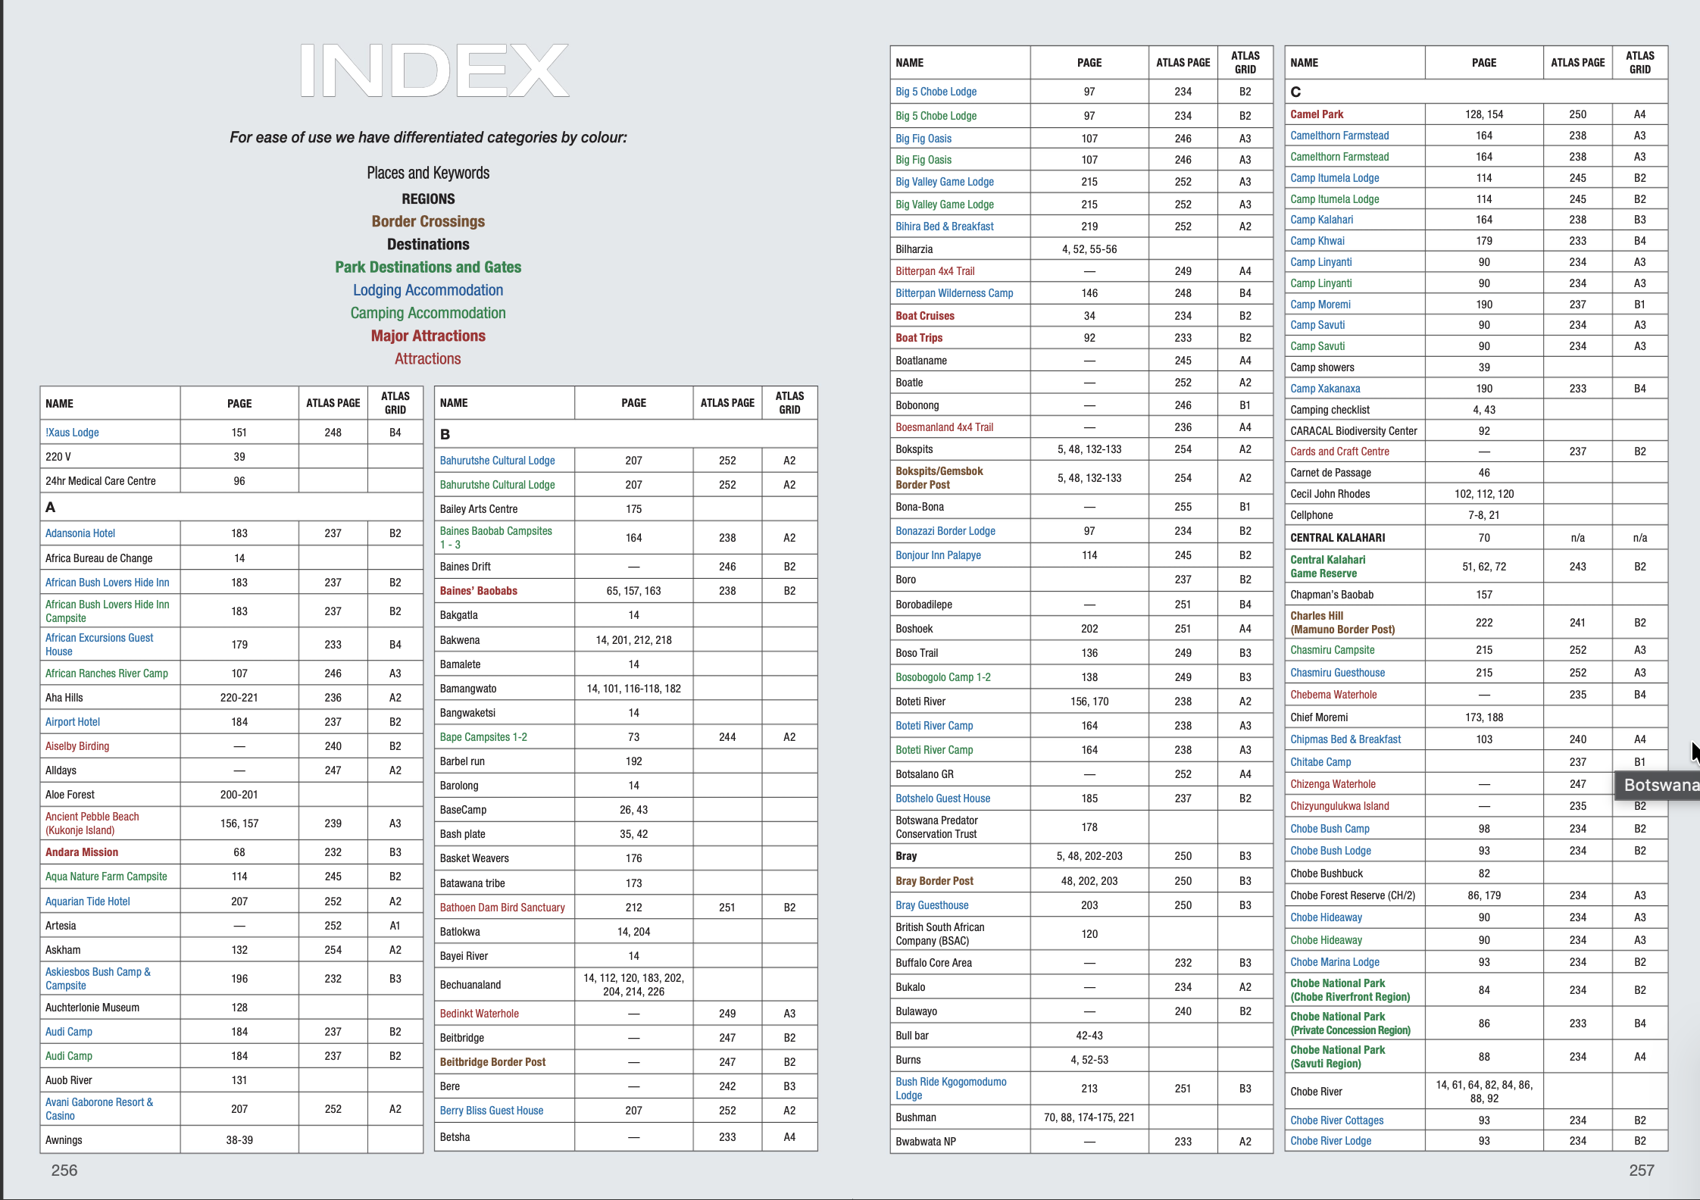The height and width of the screenshot is (1200, 1700).
Task: Click the Camping Accommodation legend label
Action: [x=428, y=313]
